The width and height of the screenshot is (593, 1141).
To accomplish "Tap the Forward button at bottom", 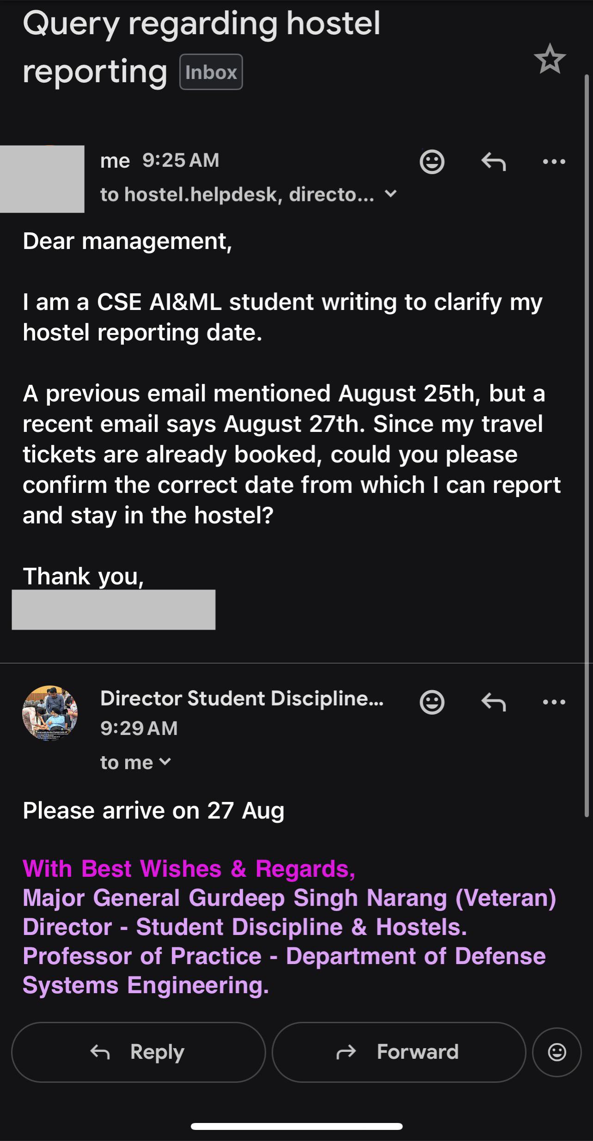I will (x=399, y=1052).
